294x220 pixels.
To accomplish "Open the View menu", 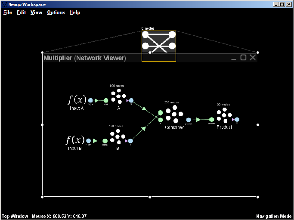I will click(x=36, y=12).
